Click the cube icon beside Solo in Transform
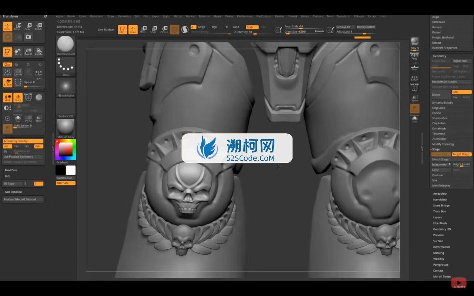Image resolution: width=474 pixels, height=296 pixels. (7, 118)
